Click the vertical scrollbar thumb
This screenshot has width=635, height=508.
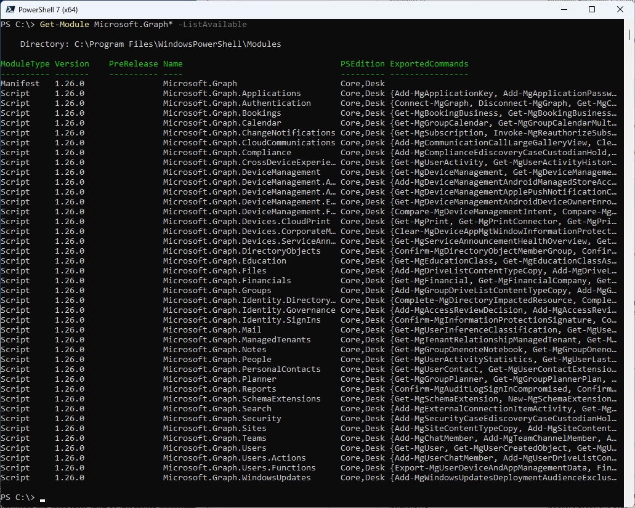(629, 34)
